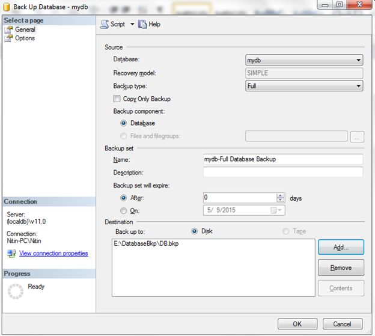375x336 pixels.
Task: Maximize the Back Up Database window
Action: (340, 5)
